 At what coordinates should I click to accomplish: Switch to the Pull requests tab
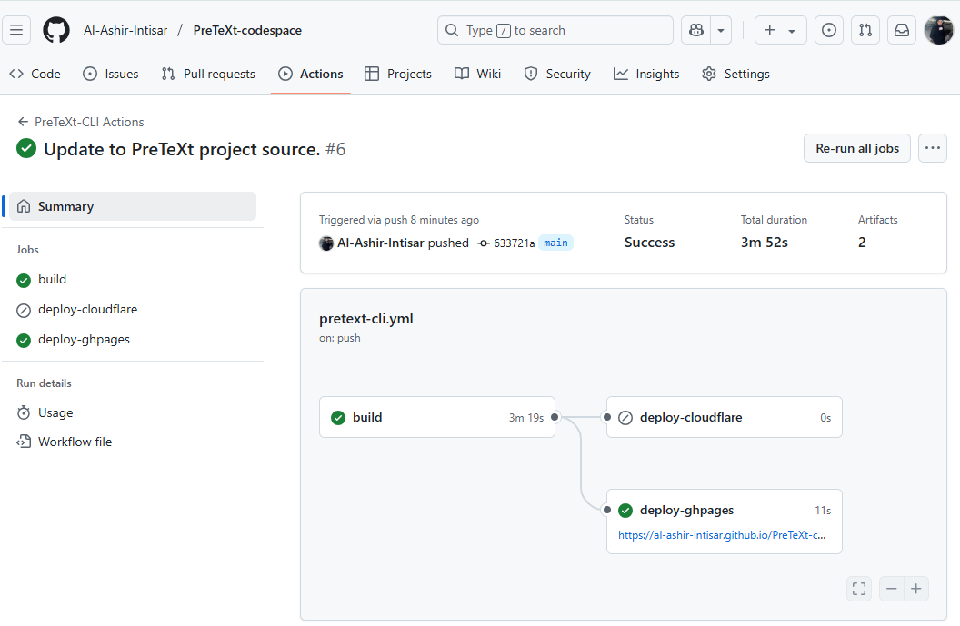tap(208, 74)
